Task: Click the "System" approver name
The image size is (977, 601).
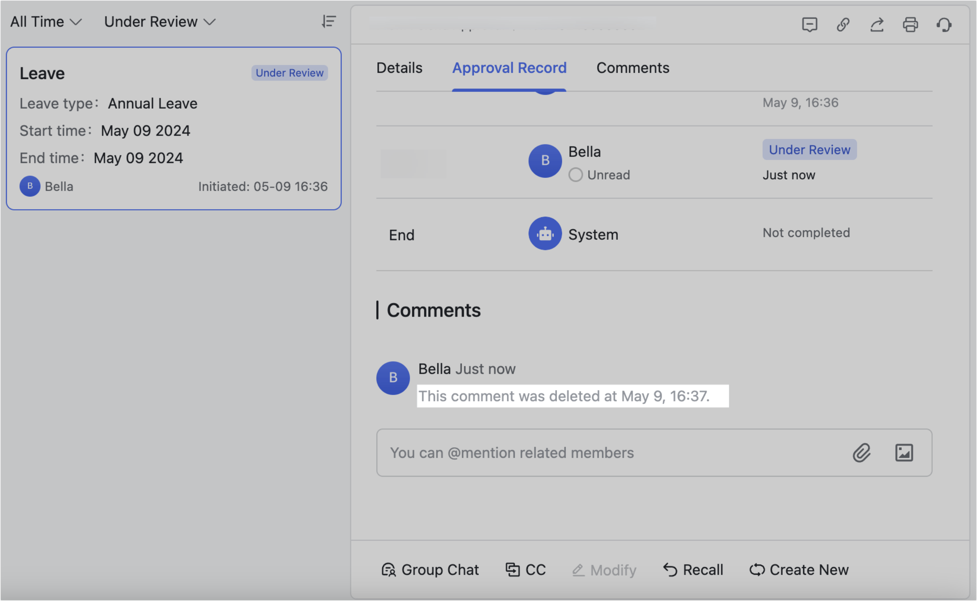Action: 593,234
